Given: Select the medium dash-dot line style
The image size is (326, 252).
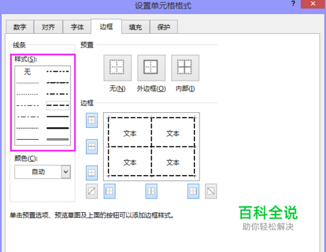Looking at the screenshot, I should (x=58, y=94).
